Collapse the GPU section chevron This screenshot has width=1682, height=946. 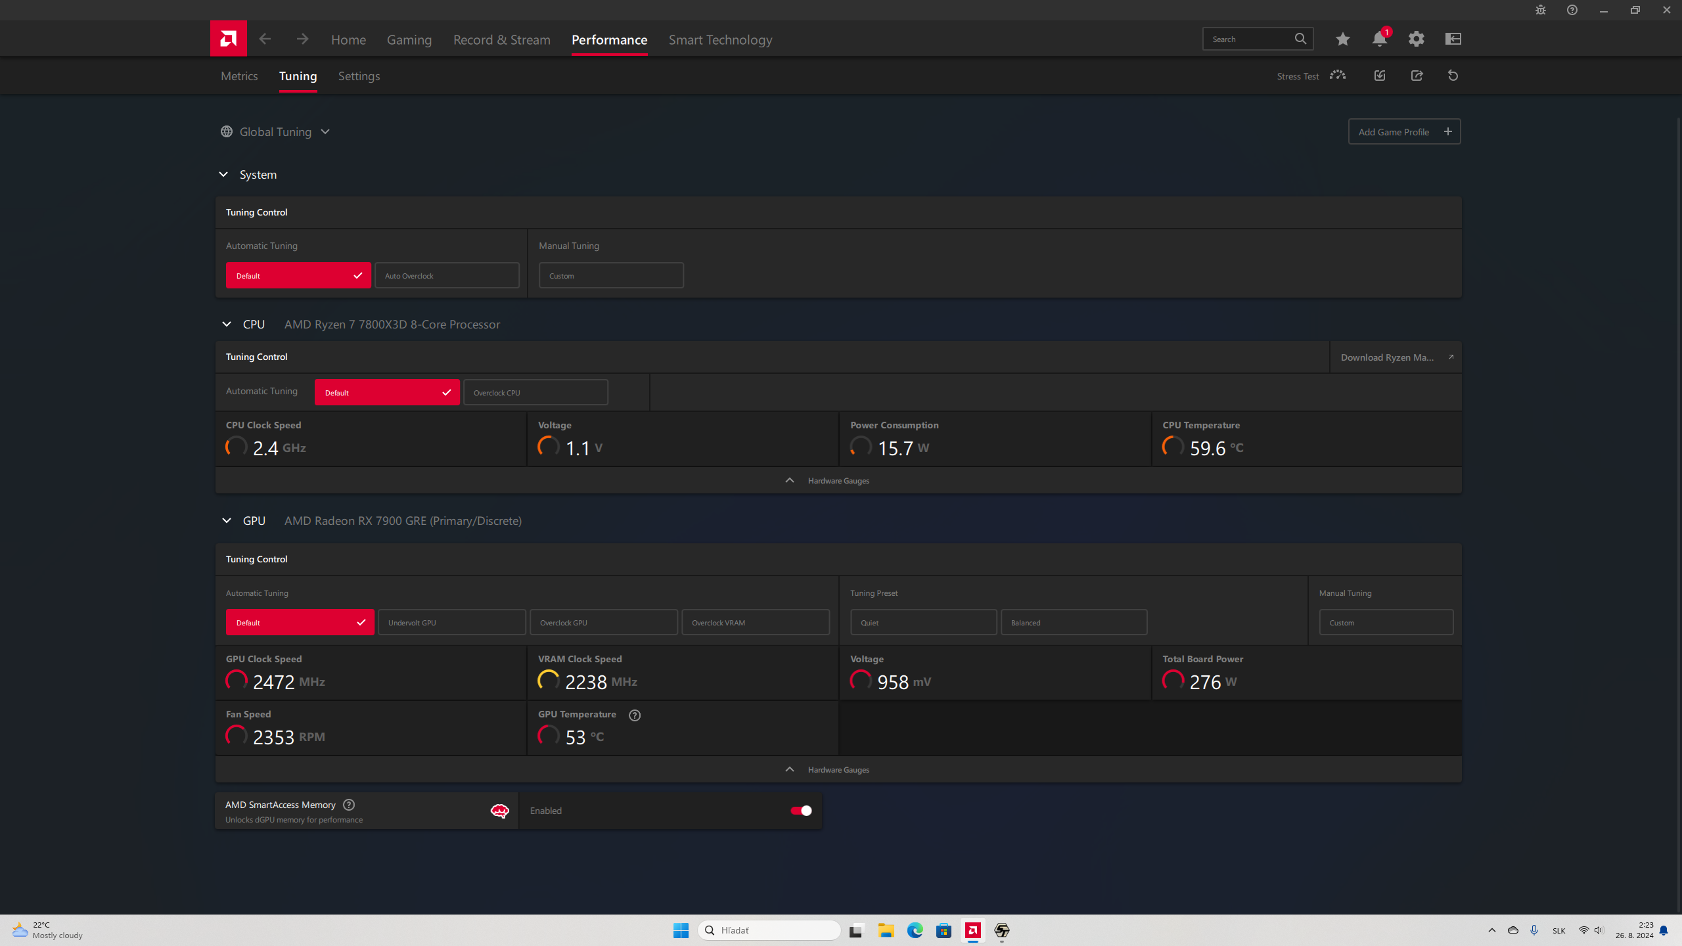coord(227,521)
